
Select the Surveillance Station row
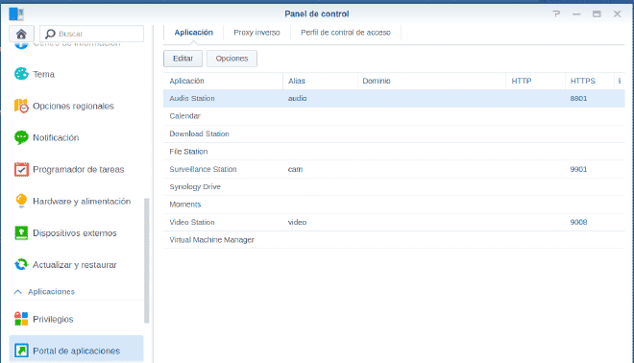(394, 169)
